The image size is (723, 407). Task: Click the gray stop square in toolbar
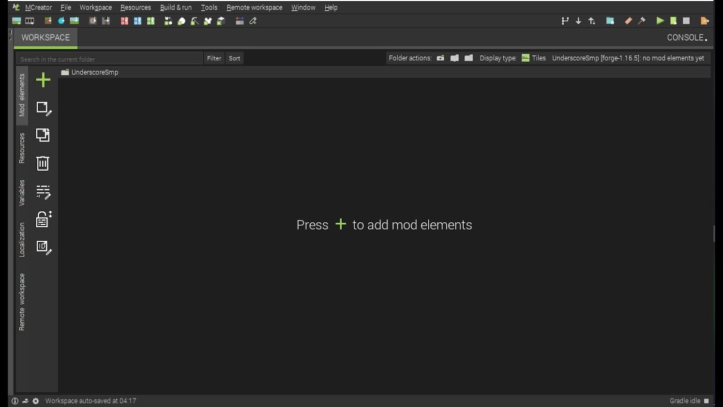click(x=686, y=21)
